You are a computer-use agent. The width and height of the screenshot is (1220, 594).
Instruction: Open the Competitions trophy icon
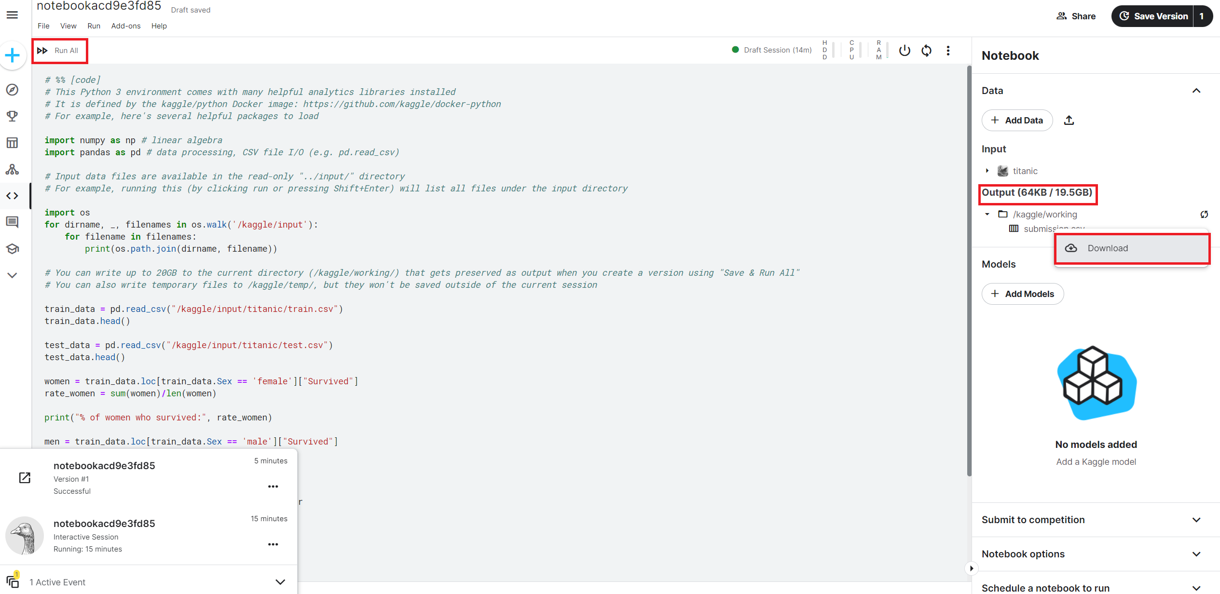12,116
